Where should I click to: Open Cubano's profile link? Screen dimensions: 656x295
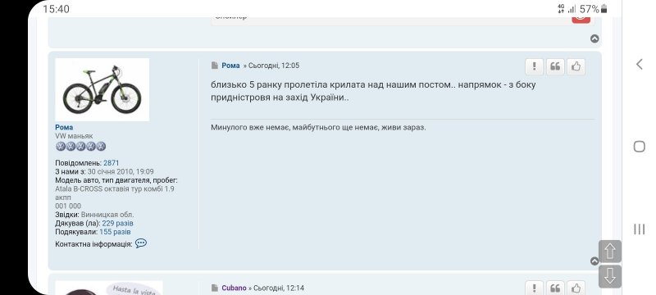(234, 288)
